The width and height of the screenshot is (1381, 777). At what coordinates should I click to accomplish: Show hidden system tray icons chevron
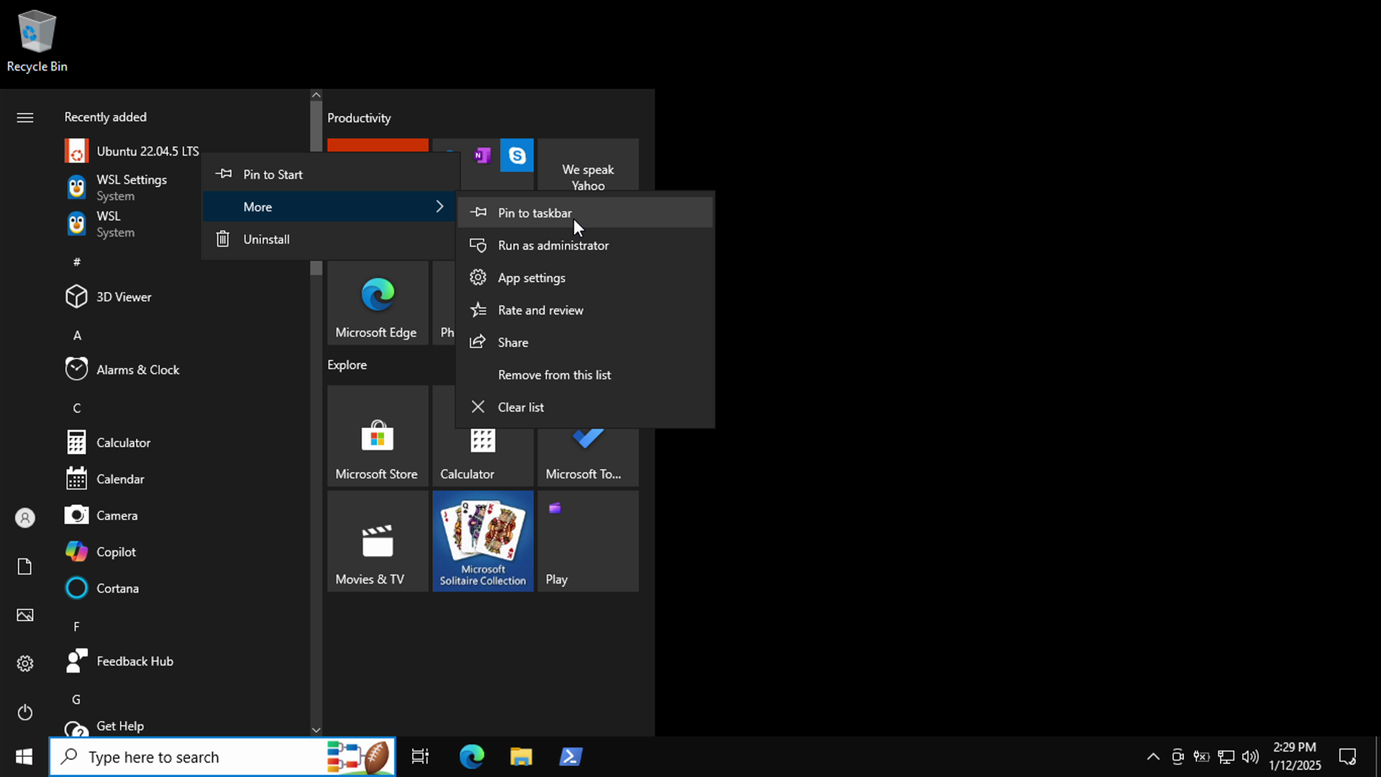tap(1153, 757)
